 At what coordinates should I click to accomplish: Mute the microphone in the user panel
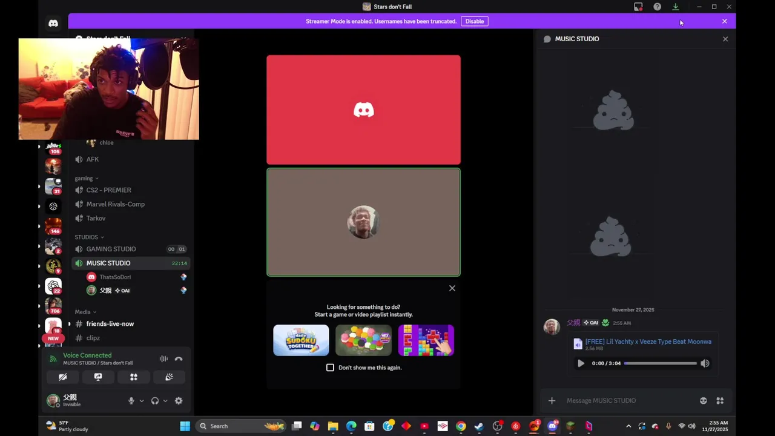(x=131, y=401)
